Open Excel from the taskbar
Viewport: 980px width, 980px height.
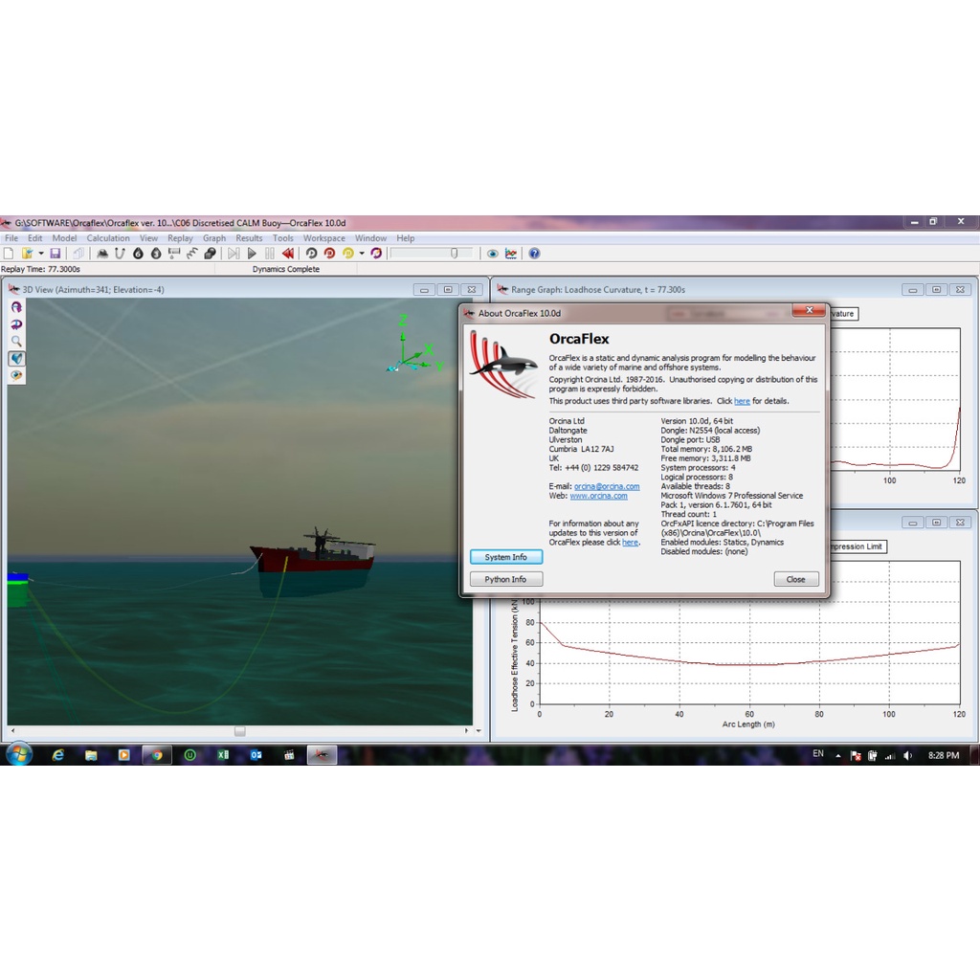pos(222,755)
